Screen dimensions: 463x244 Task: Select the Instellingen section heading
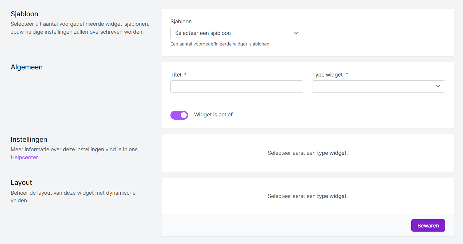29,139
